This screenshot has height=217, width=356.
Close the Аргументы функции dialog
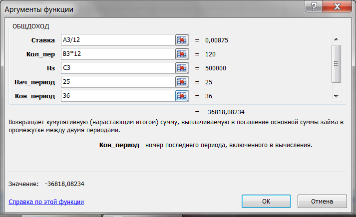tap(337, 6)
